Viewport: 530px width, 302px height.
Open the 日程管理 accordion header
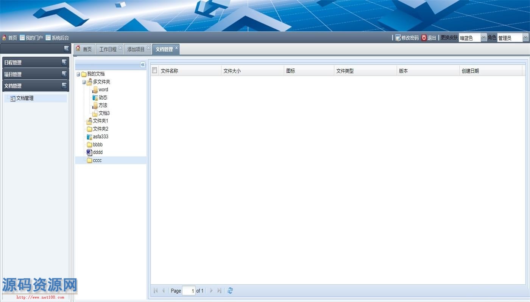tap(36, 63)
